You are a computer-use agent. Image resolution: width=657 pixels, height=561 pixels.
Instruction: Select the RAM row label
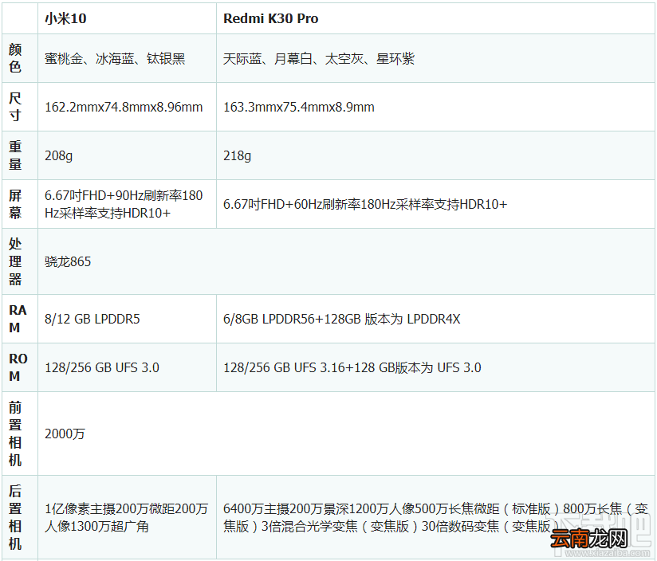tap(20, 319)
